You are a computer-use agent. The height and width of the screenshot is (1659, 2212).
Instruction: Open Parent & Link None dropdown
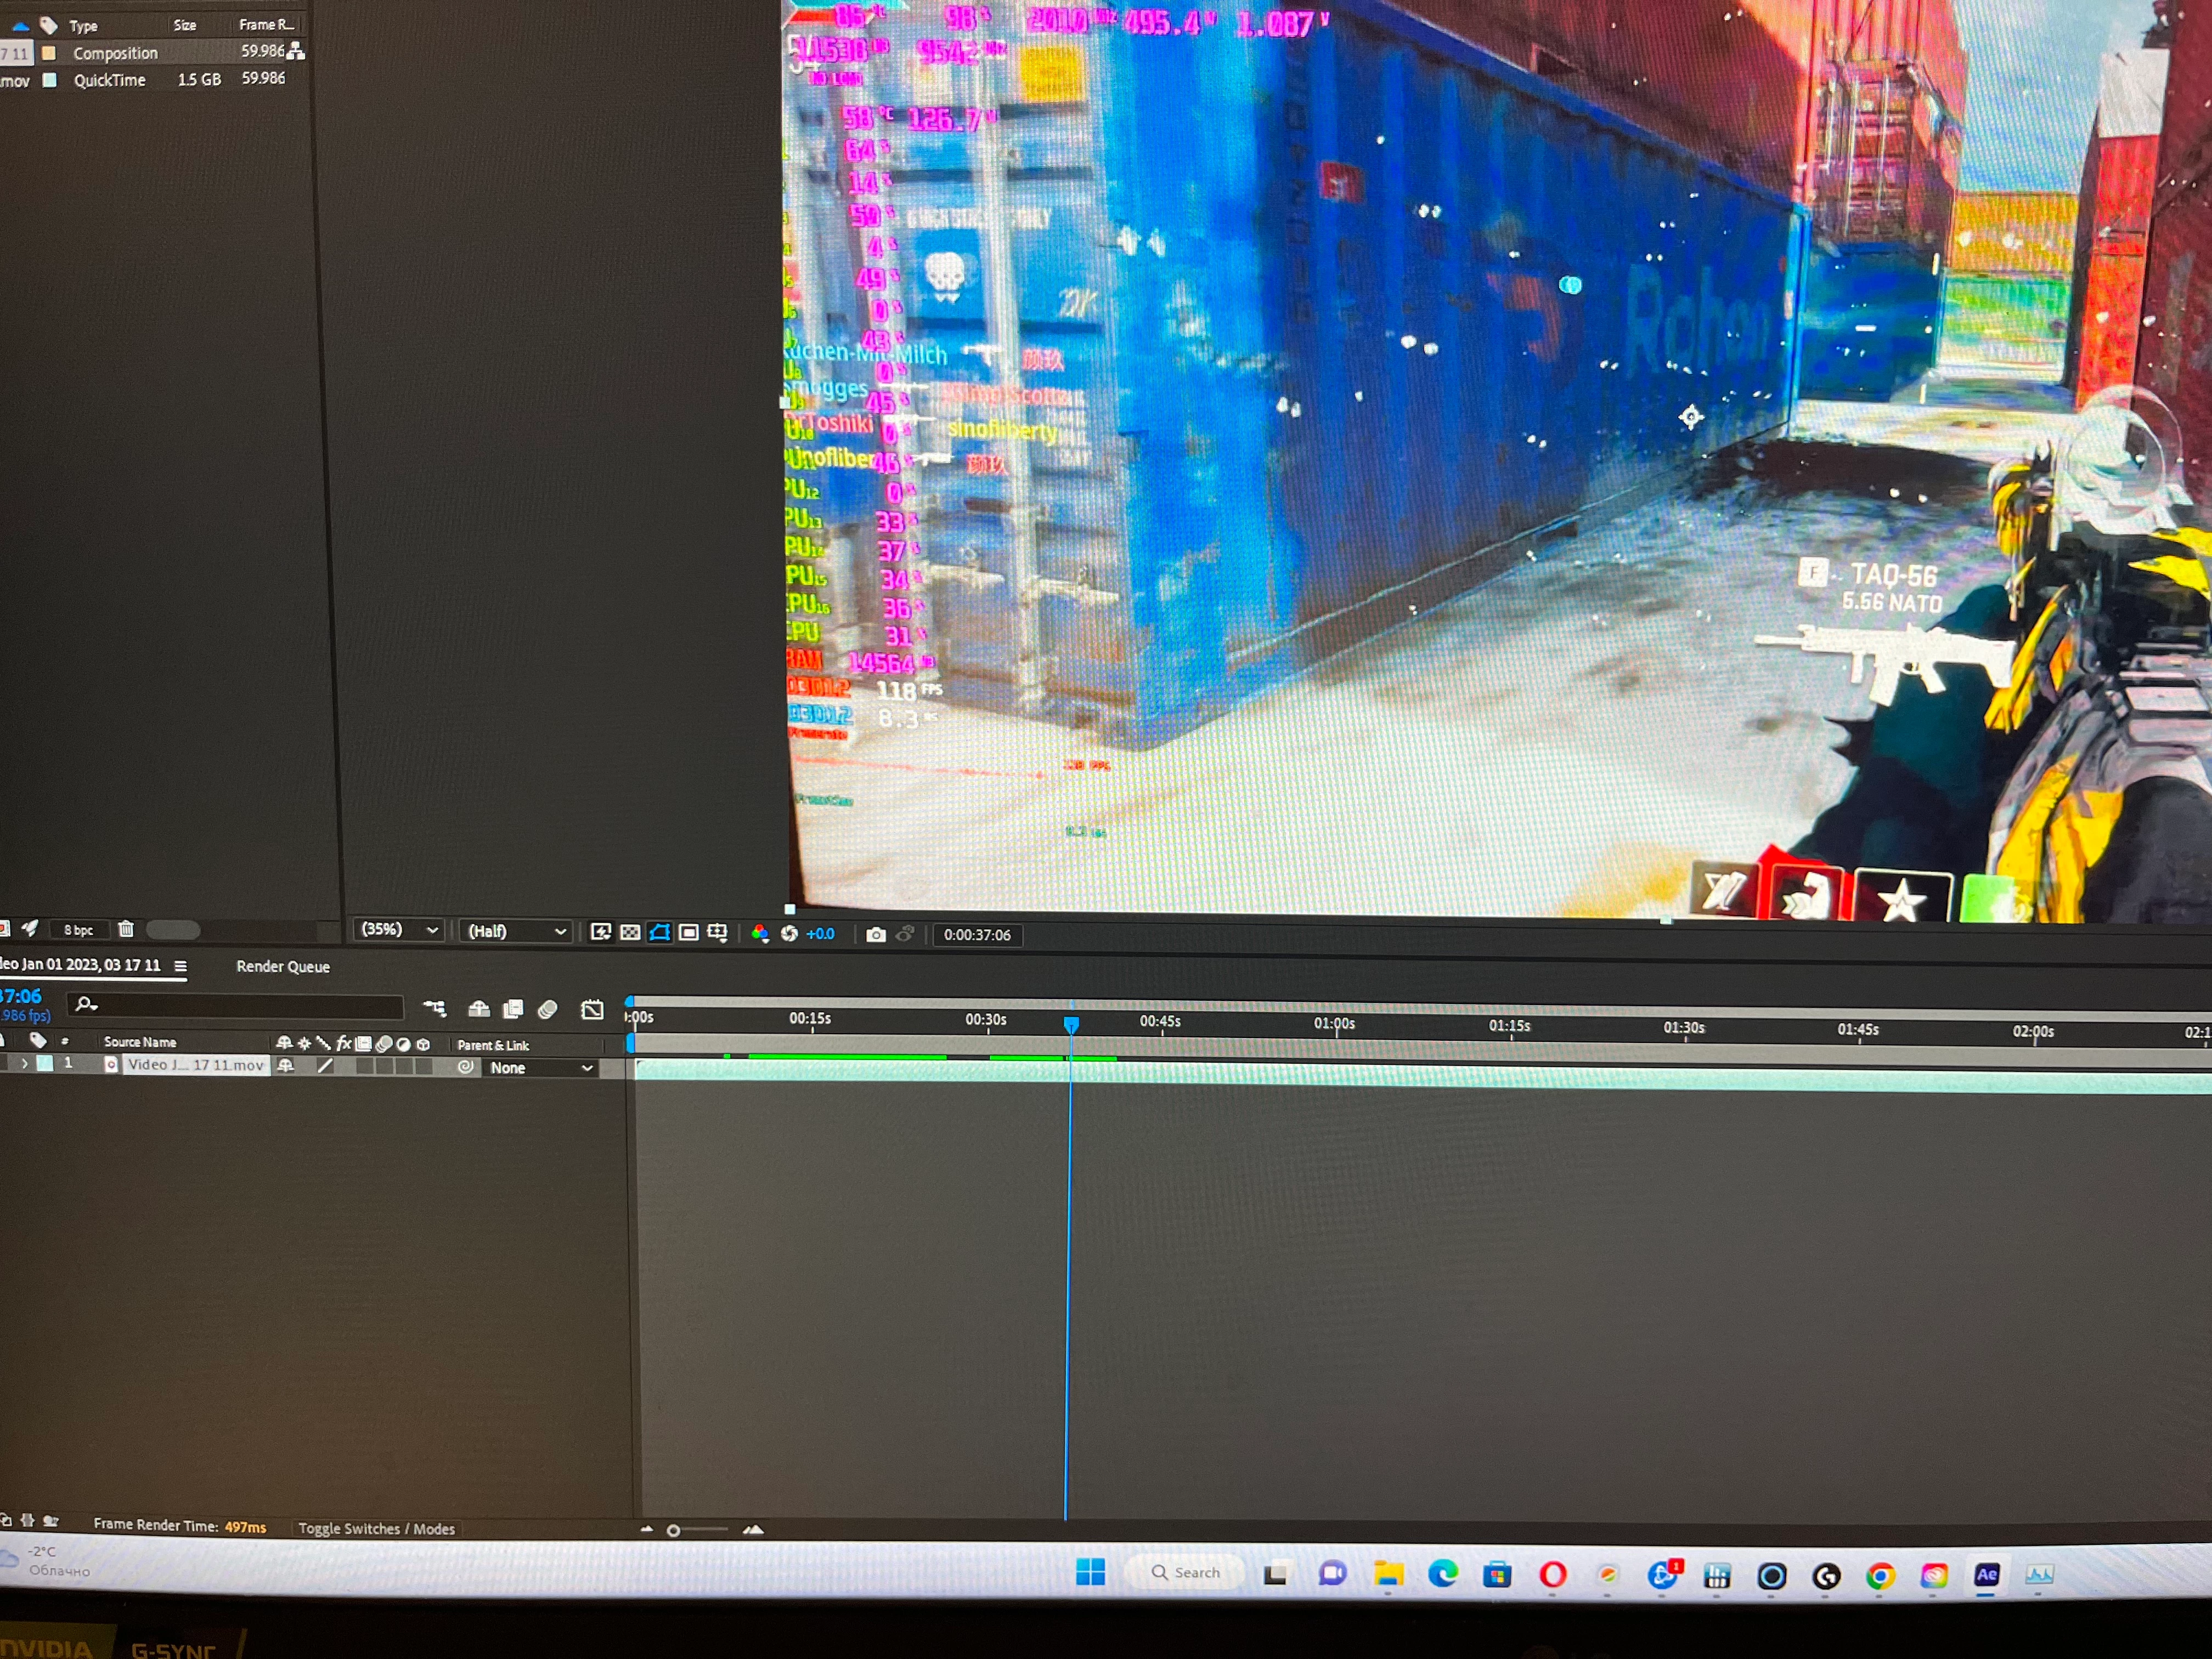[541, 1068]
